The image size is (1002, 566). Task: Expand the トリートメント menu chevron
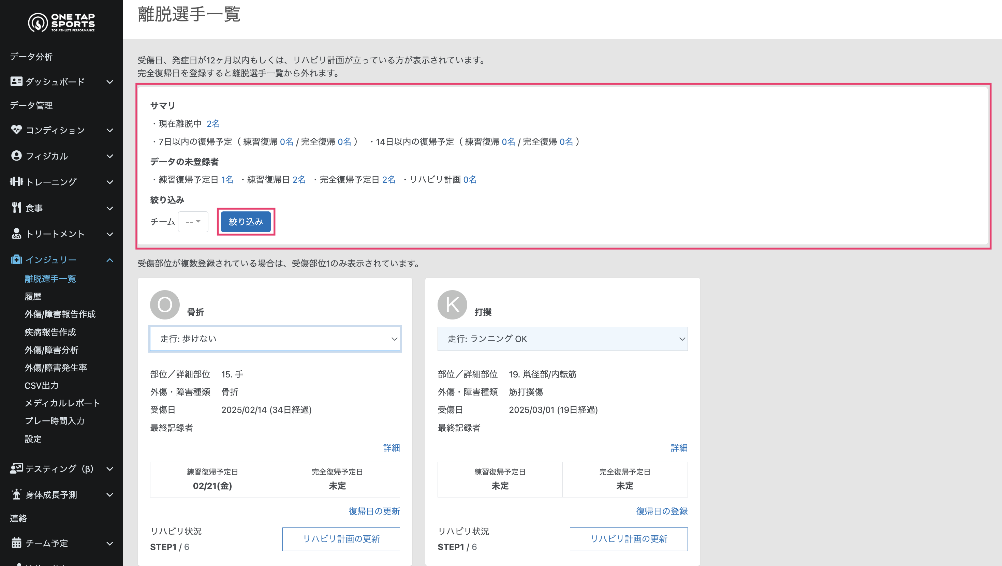(x=110, y=234)
